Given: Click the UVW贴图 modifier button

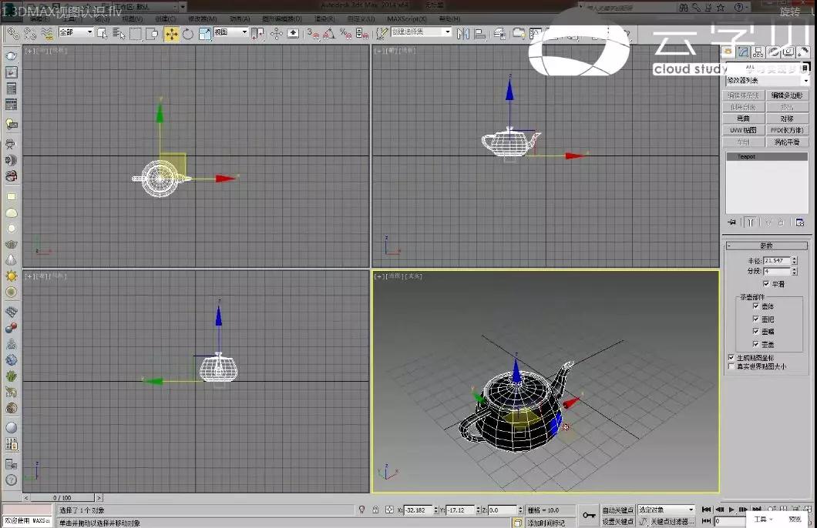Looking at the screenshot, I should coord(744,131).
